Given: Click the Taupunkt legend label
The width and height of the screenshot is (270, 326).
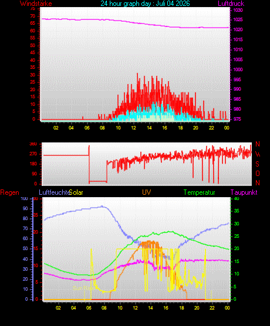Looking at the screenshot, I should click(244, 192).
